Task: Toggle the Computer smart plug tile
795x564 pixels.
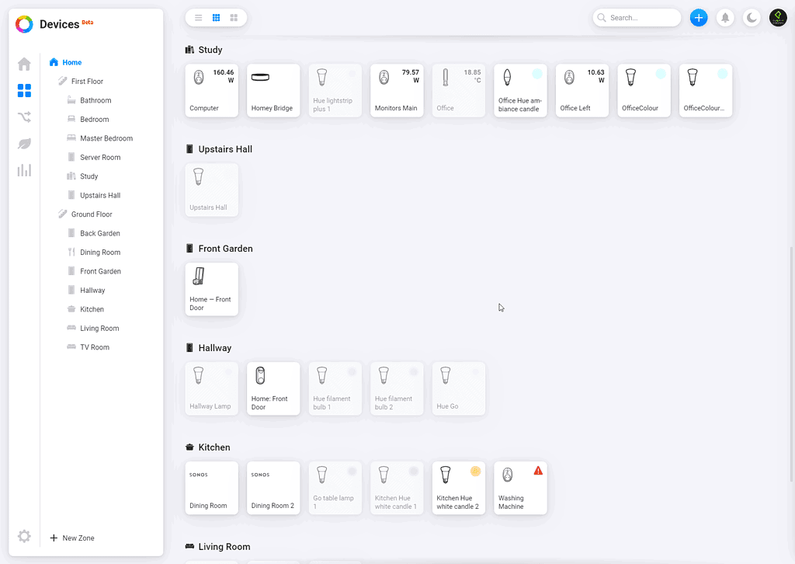Action: (x=211, y=91)
